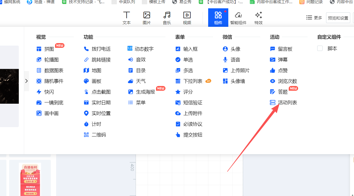Tick the 脚本 script checkbox

coord(320,49)
